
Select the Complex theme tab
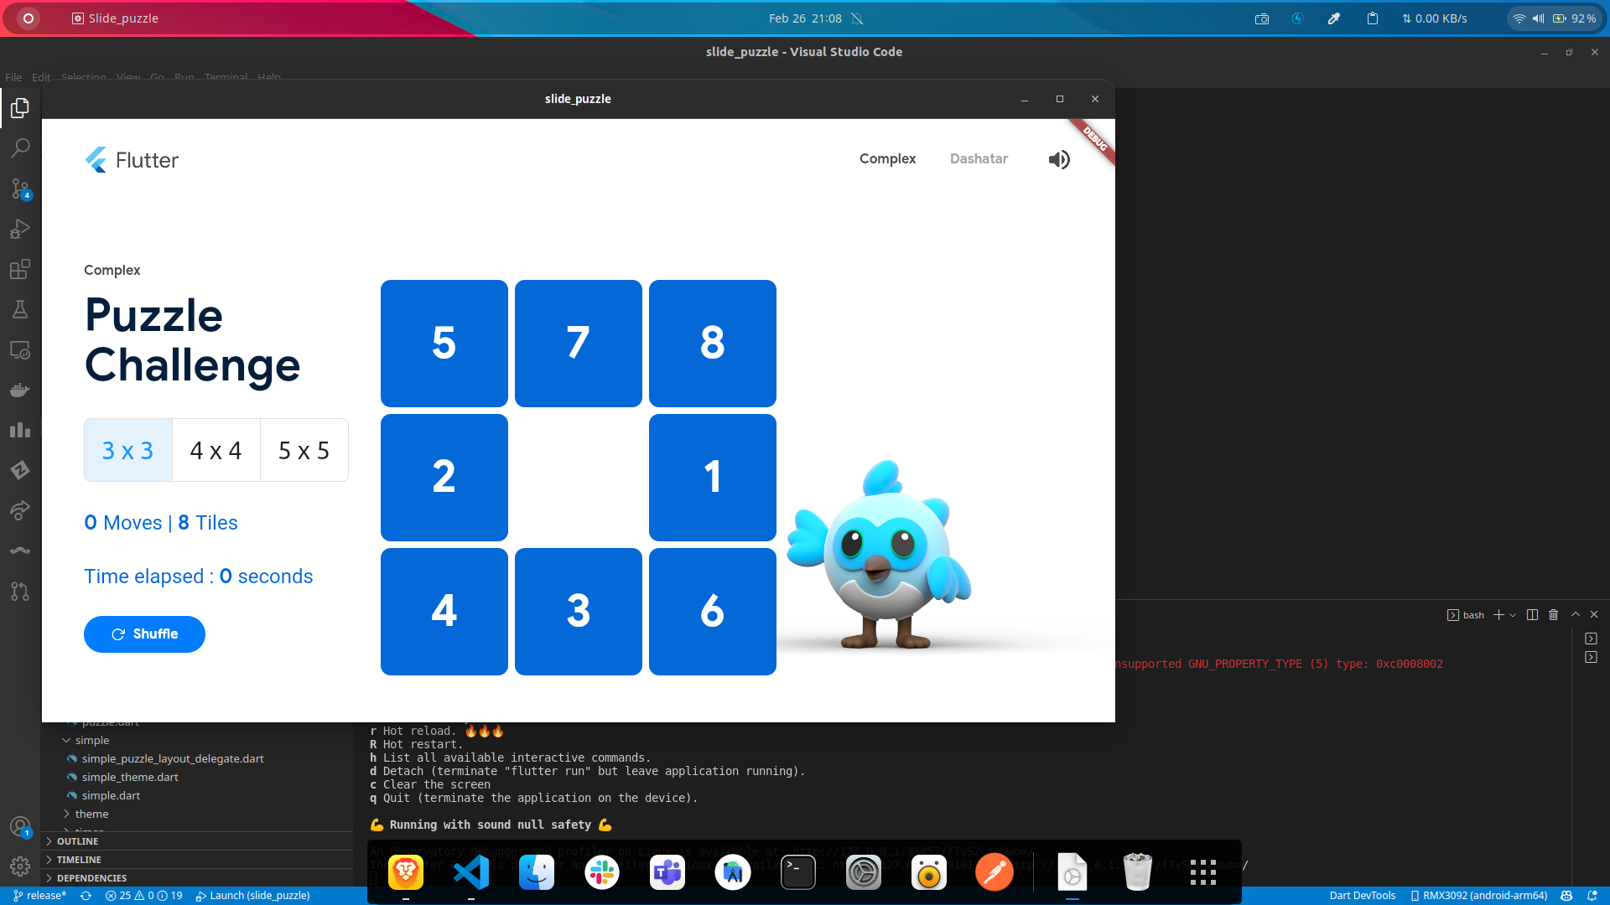point(887,159)
